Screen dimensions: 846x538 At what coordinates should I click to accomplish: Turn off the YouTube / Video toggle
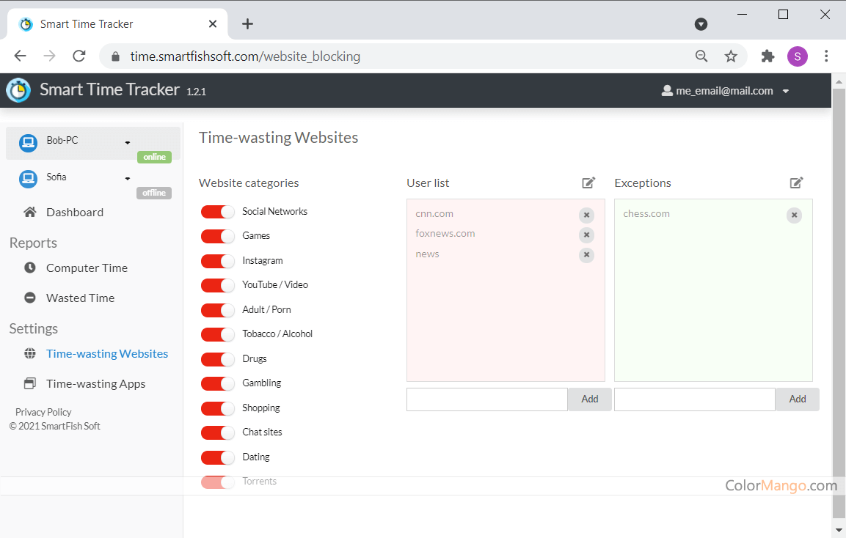point(217,285)
